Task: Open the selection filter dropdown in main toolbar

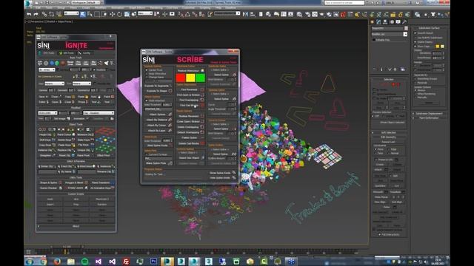Action: (x=71, y=13)
